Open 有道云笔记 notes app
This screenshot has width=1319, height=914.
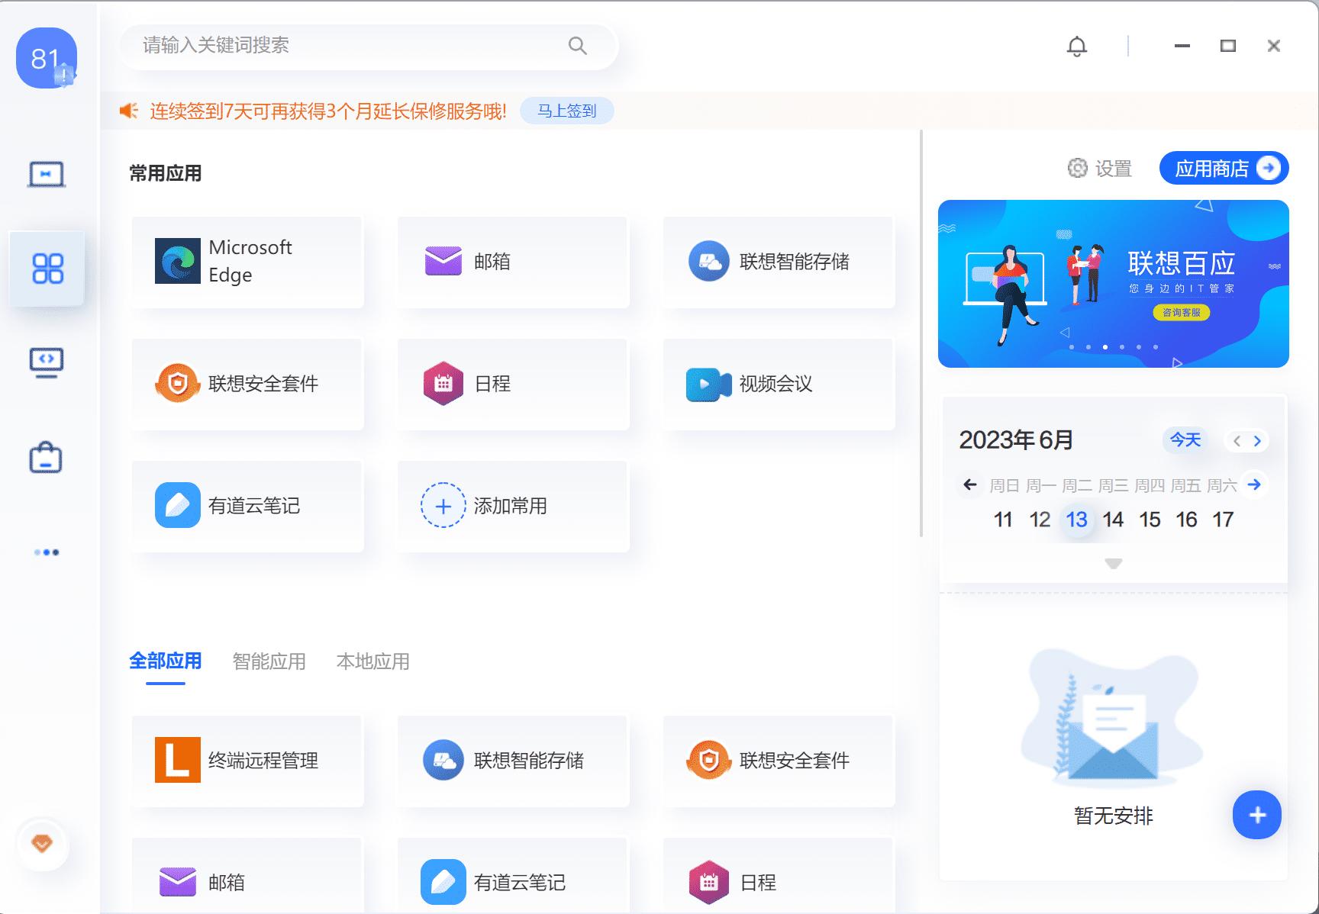point(246,505)
